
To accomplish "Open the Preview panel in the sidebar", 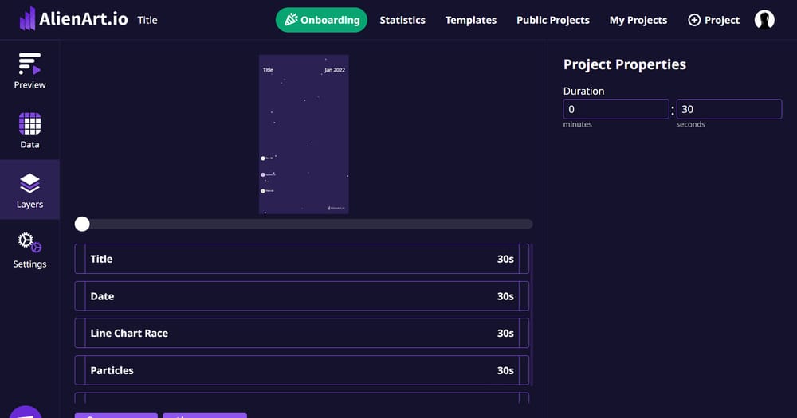I will click(29, 70).
